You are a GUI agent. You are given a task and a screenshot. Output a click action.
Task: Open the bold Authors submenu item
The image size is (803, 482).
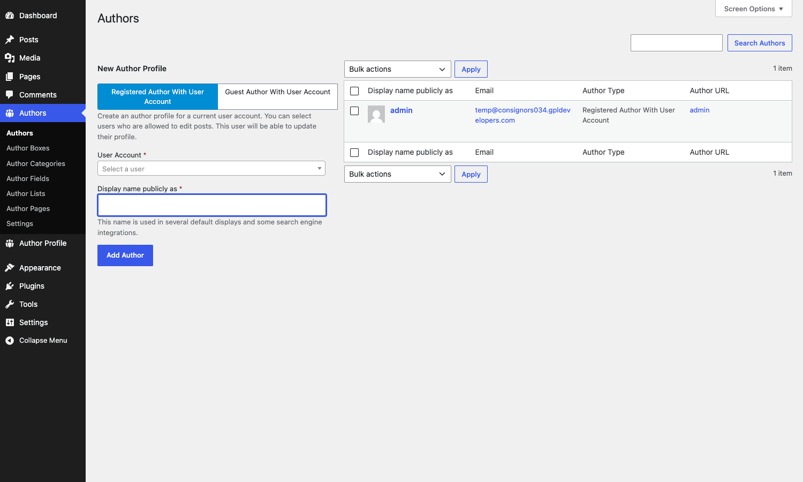[20, 133]
